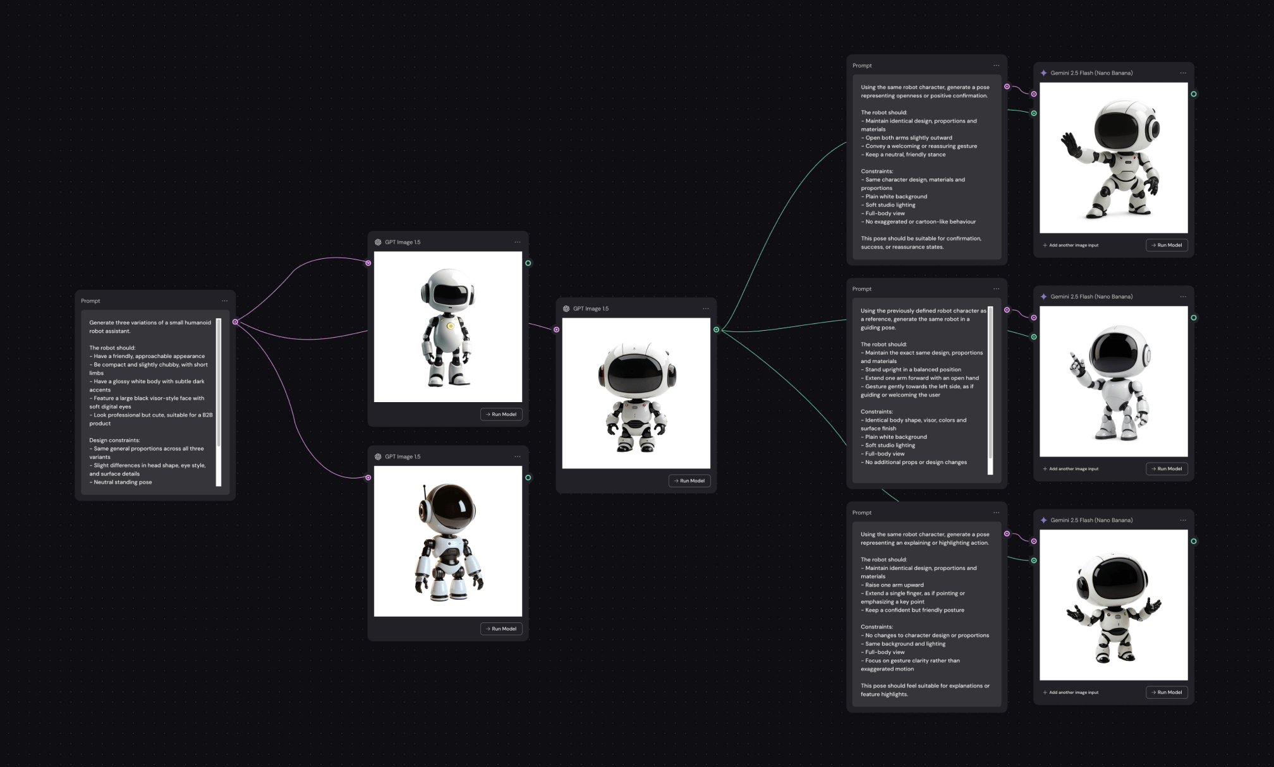Click the OpenAI icon on the bottom GPT Image 1.5 node
Image resolution: width=1274 pixels, height=767 pixels.
pos(379,456)
